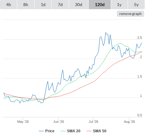Show the 1y price history
This screenshot has height=139, width=145.
pos(119,5)
